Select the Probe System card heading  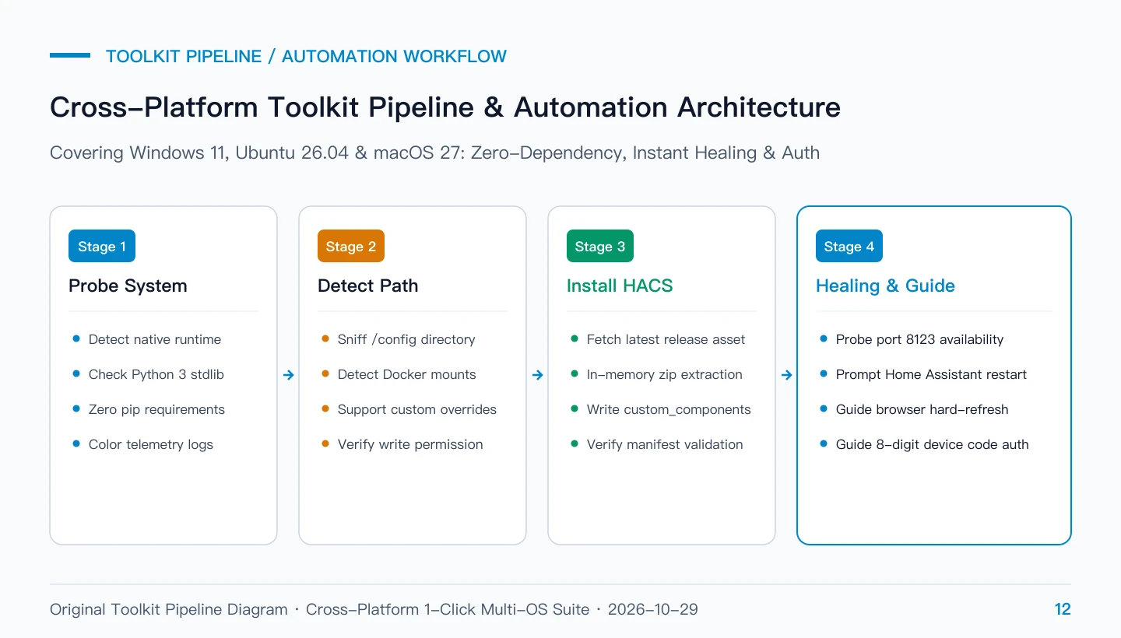tap(128, 286)
